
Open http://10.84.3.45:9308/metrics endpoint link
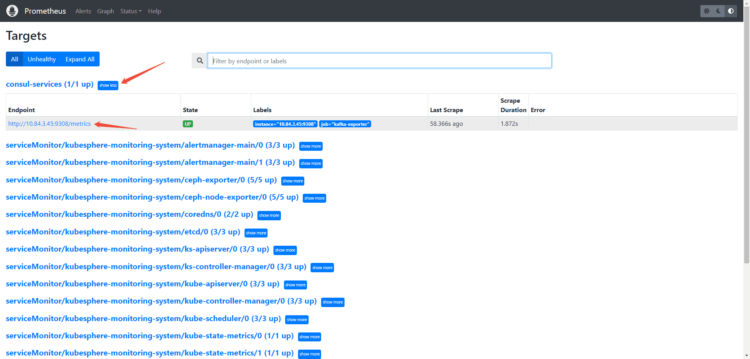coord(50,123)
